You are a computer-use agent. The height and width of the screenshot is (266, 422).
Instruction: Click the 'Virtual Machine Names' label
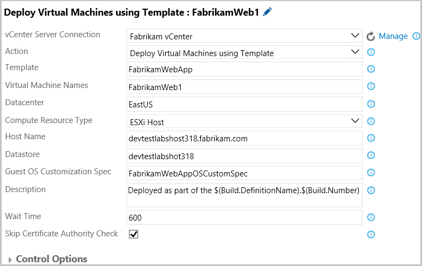point(46,85)
